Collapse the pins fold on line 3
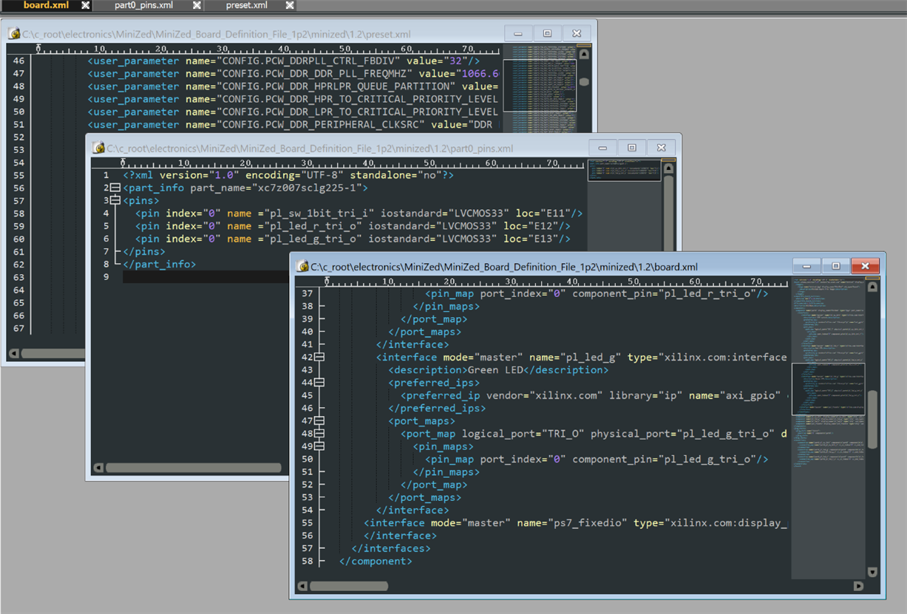Screen dimensions: 907x614 click(115, 201)
